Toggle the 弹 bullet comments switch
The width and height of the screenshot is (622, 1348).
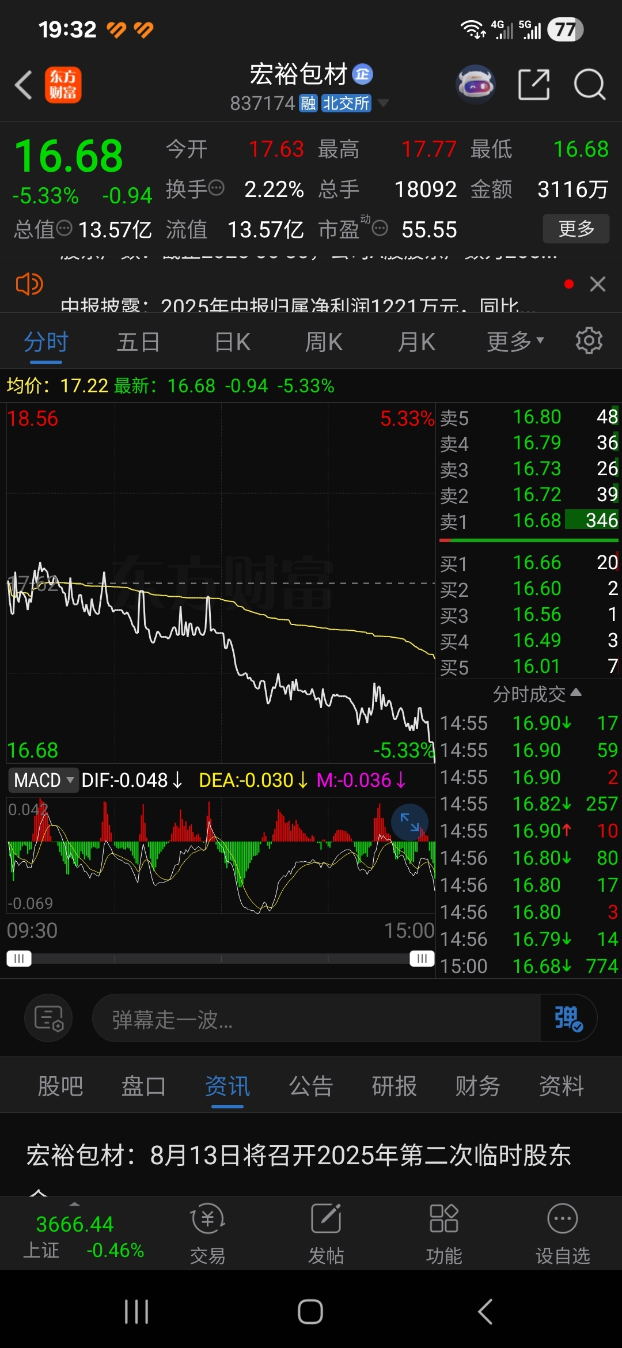tap(568, 1018)
